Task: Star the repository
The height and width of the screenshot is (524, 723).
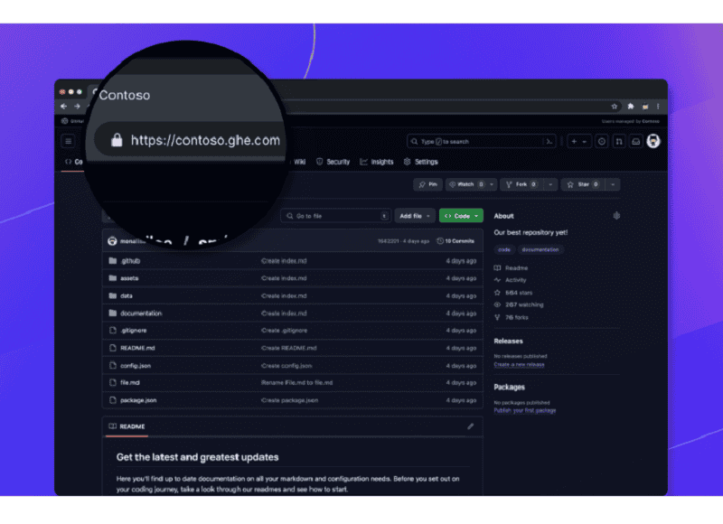Action: 582,184
